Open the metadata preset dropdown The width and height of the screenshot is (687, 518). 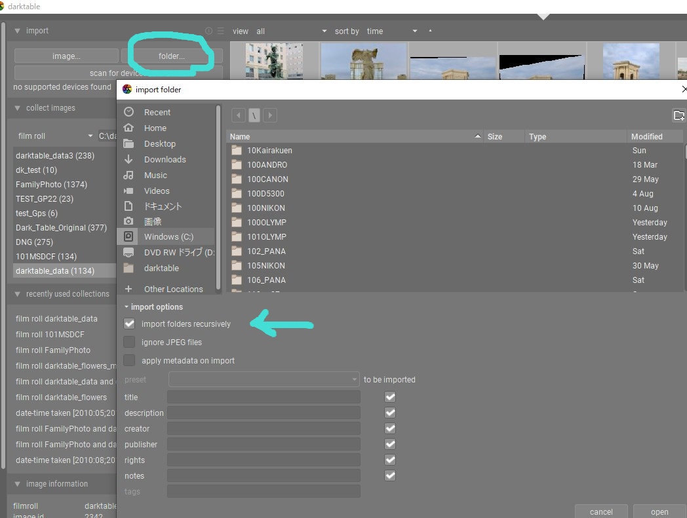point(264,379)
